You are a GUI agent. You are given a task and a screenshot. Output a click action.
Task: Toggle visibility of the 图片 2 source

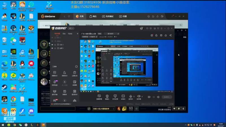52,38
